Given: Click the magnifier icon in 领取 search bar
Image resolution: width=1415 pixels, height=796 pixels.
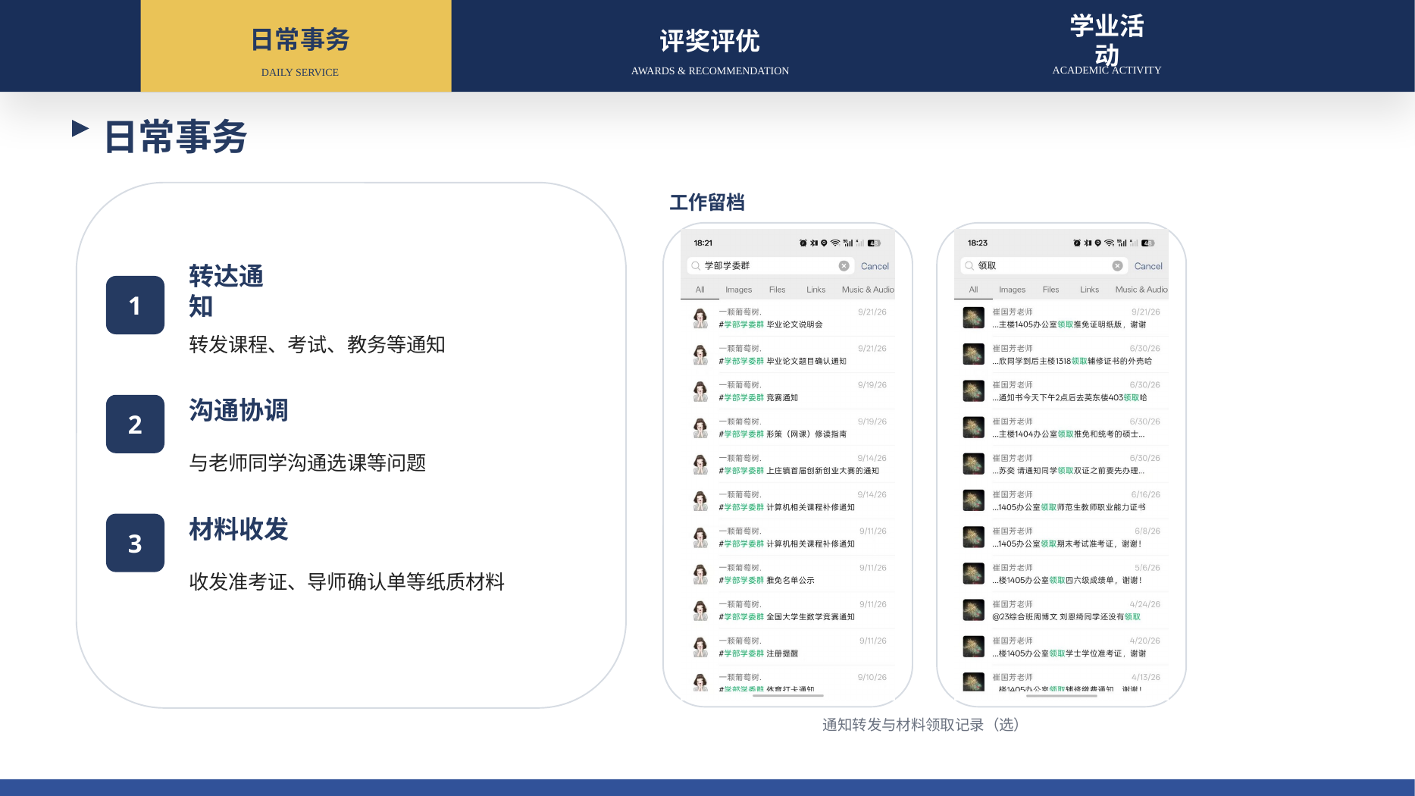Looking at the screenshot, I should 969,266.
